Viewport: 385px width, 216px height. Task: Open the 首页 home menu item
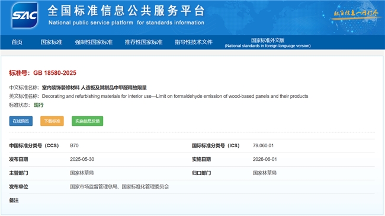(x=17, y=42)
